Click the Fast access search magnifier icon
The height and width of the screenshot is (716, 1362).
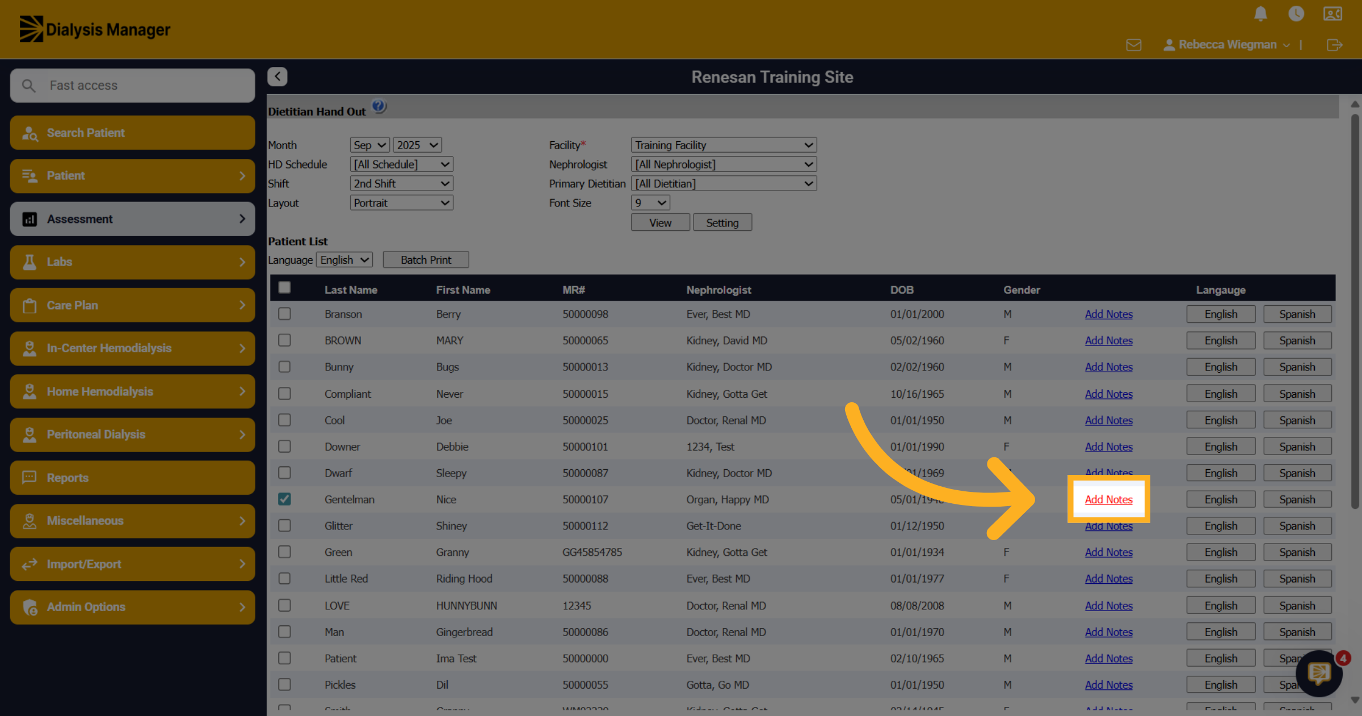[x=28, y=86]
